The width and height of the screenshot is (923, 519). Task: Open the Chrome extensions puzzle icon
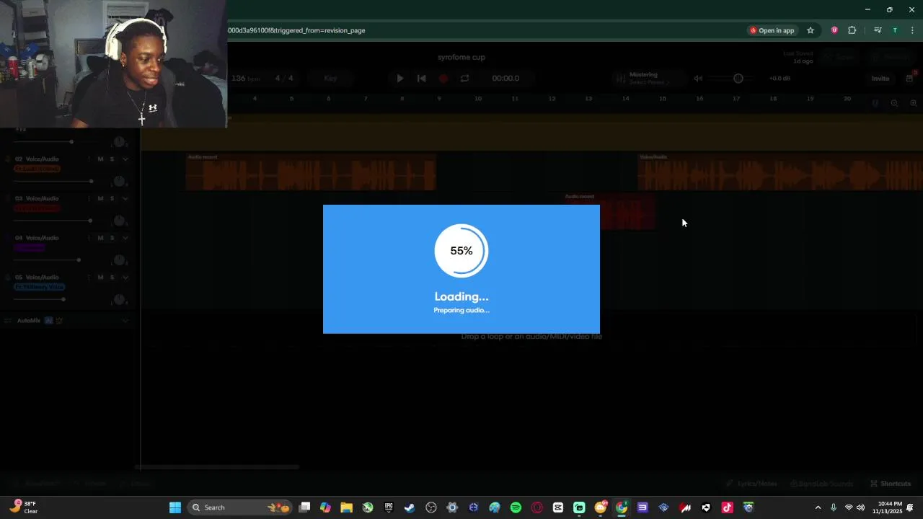(x=852, y=30)
